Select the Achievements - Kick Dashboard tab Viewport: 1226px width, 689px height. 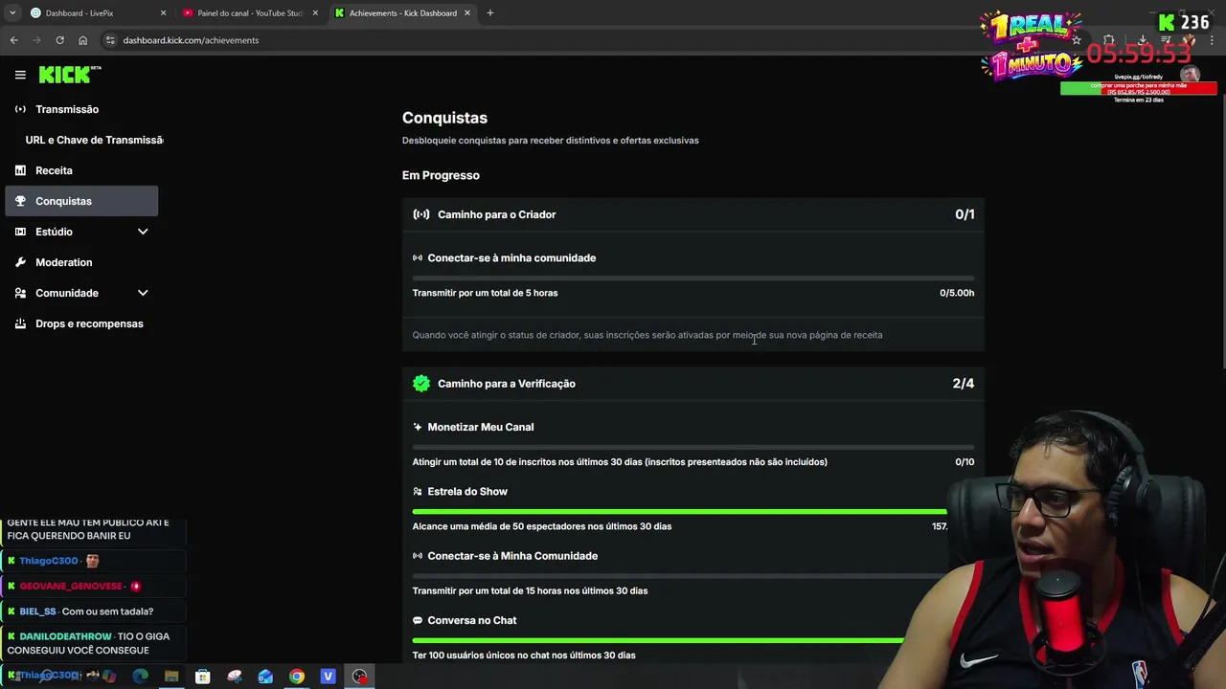(401, 13)
